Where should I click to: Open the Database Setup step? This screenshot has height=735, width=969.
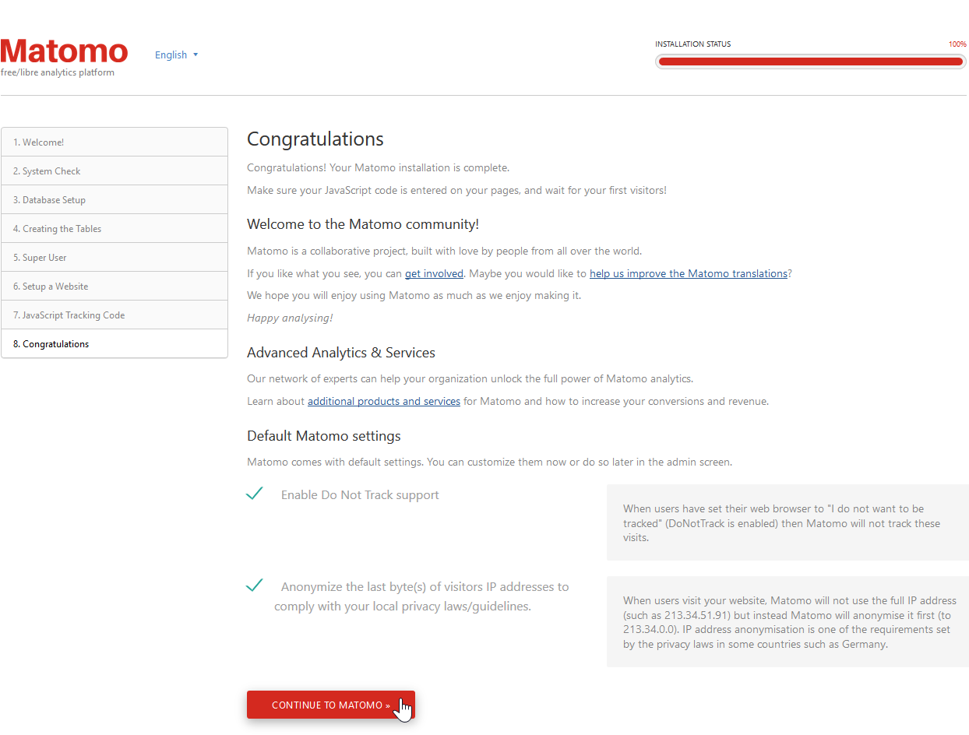pyautogui.click(x=115, y=200)
